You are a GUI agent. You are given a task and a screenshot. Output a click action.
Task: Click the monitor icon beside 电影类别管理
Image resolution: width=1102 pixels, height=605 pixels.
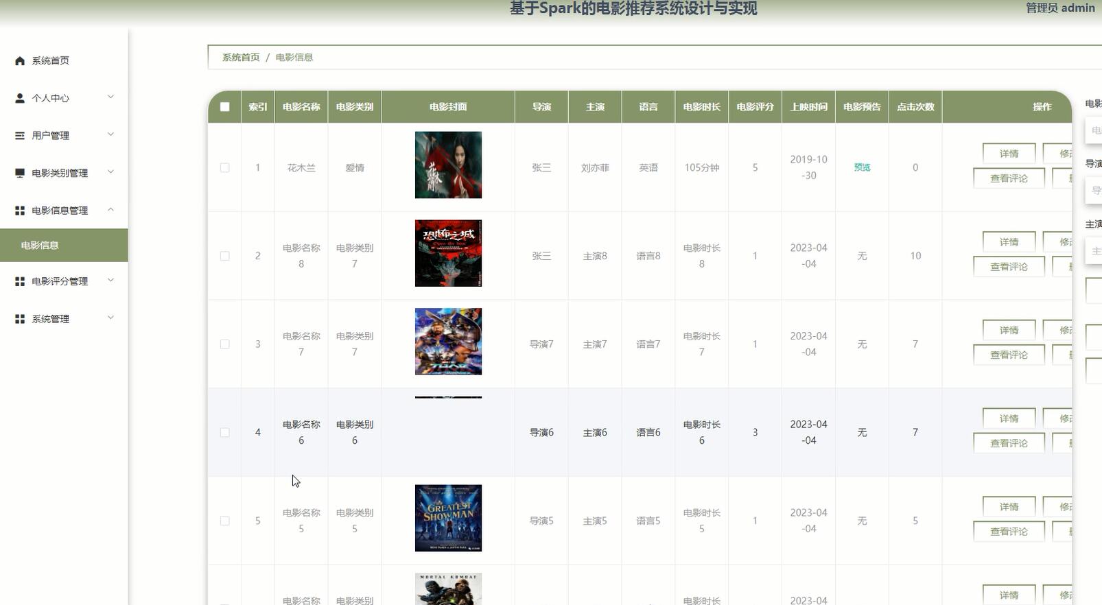20,173
